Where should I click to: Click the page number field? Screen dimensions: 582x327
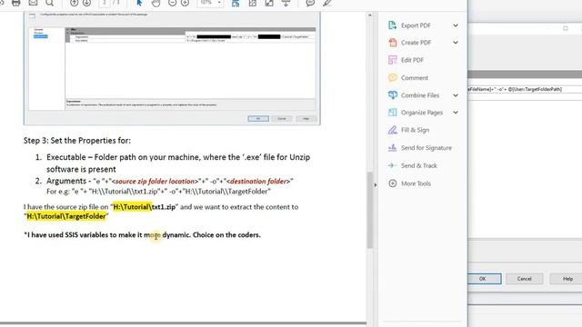(x=105, y=3)
